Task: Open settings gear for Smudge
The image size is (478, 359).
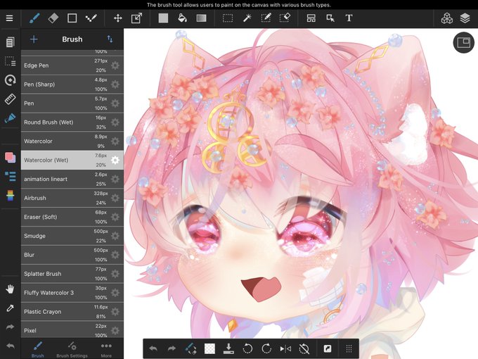Action: (x=115, y=236)
